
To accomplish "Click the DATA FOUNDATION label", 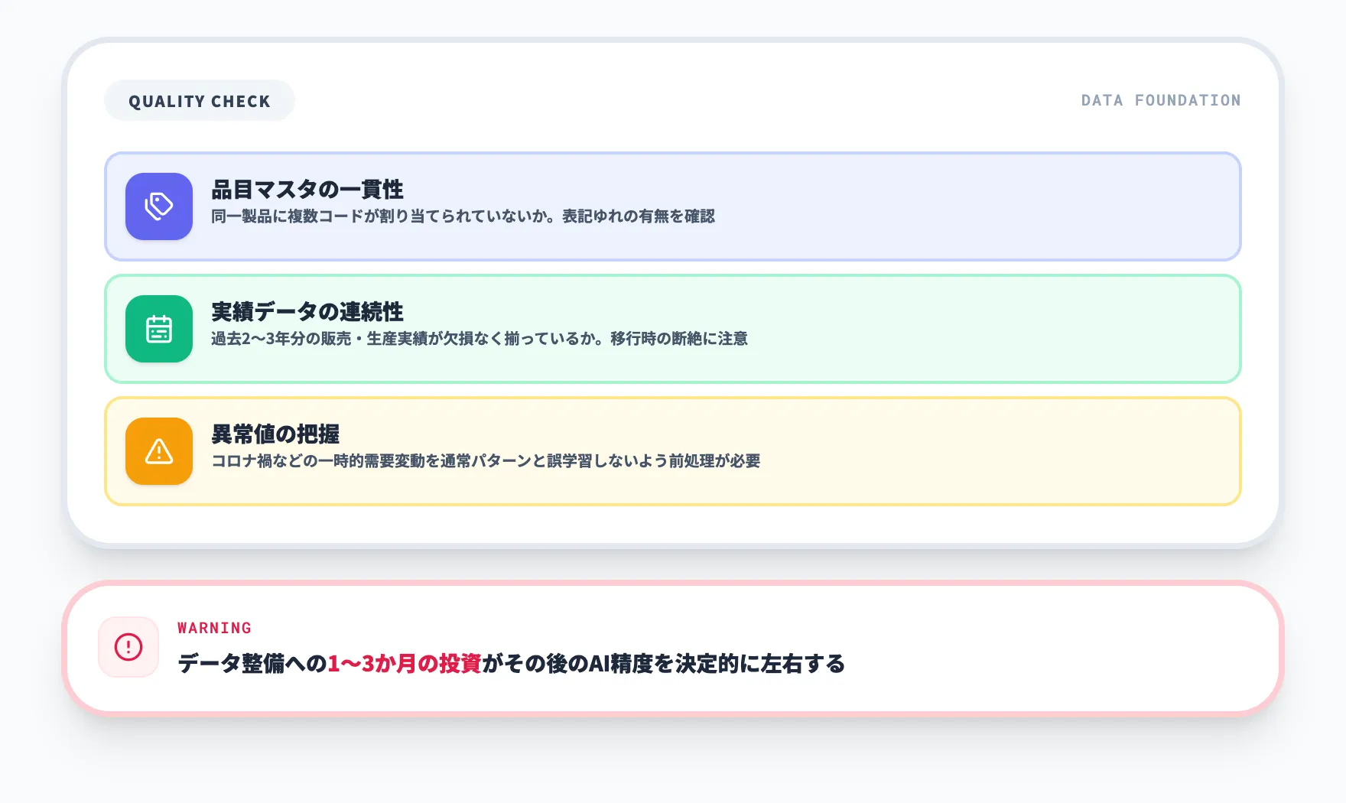I will point(1161,100).
